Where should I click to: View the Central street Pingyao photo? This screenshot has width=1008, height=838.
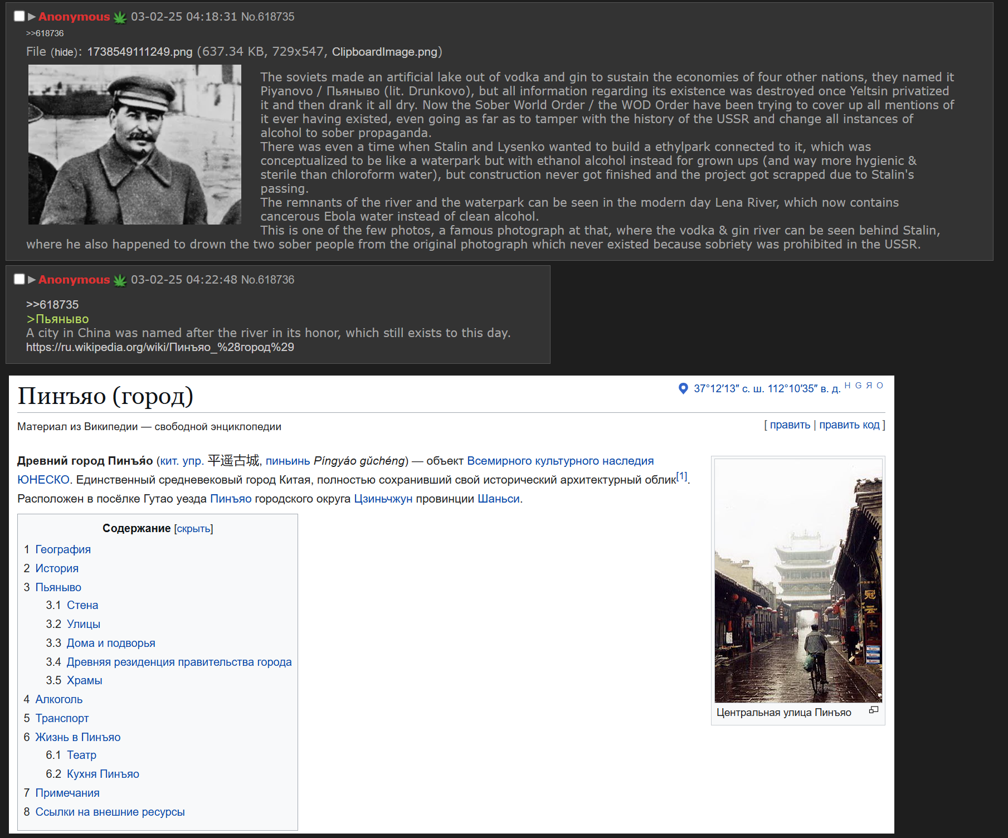tap(798, 580)
